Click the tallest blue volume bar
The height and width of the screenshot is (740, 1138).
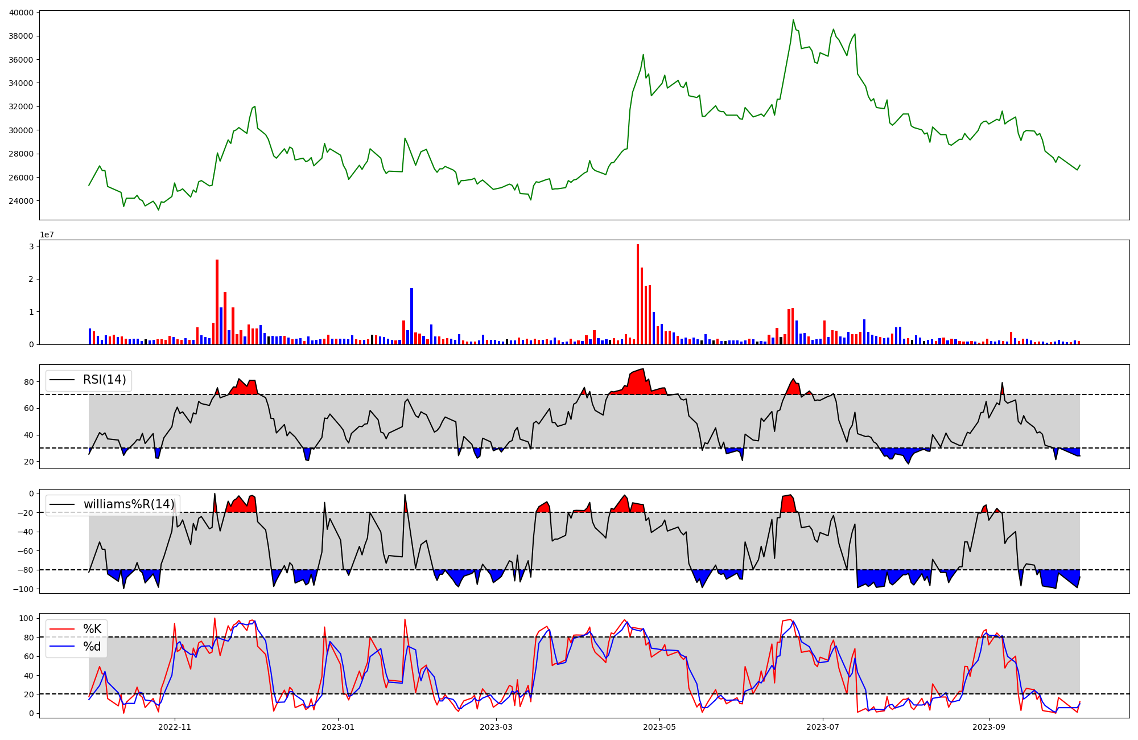(411, 316)
